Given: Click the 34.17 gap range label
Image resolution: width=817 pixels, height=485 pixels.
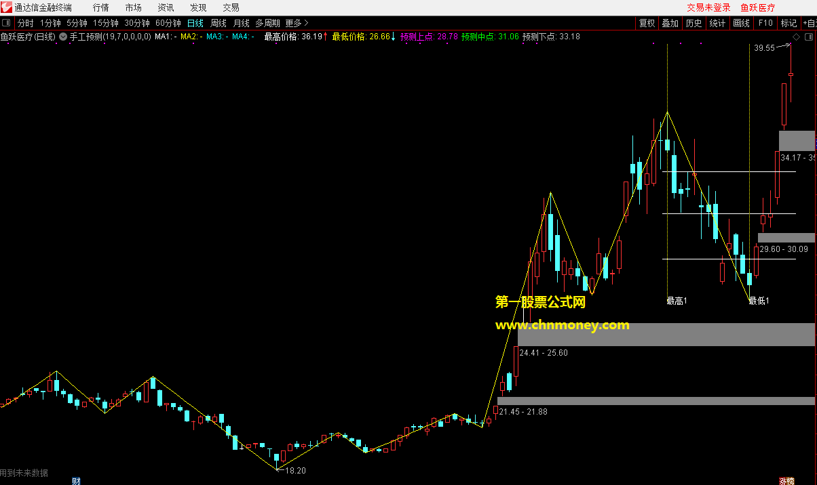Looking at the screenshot, I should click(797, 157).
